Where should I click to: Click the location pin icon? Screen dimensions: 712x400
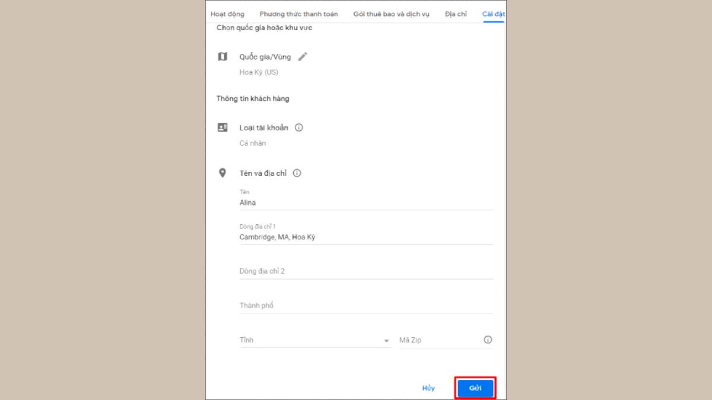(x=223, y=173)
